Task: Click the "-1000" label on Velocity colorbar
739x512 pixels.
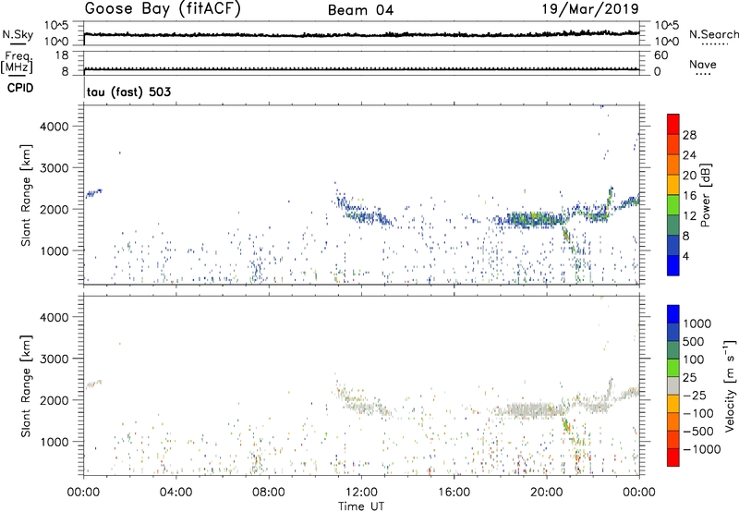Action: coord(701,449)
